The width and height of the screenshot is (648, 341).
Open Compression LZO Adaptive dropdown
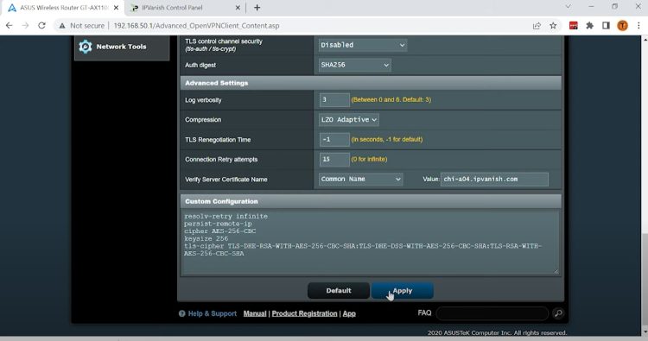[349, 120]
